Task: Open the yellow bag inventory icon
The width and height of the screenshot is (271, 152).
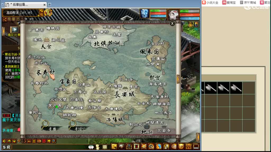Action: pos(114,146)
